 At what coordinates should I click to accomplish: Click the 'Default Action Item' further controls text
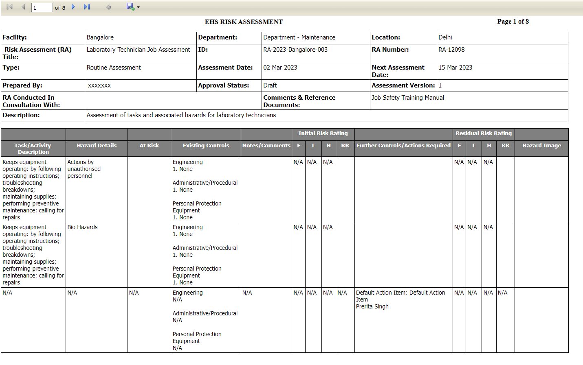coord(400,296)
